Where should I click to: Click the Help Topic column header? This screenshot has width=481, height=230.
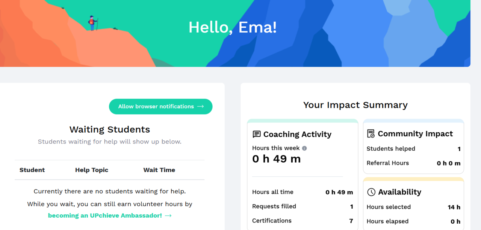pos(92,170)
